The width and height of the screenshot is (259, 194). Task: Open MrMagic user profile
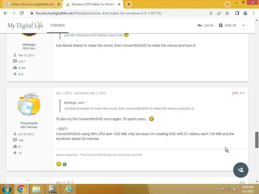(x=29, y=44)
